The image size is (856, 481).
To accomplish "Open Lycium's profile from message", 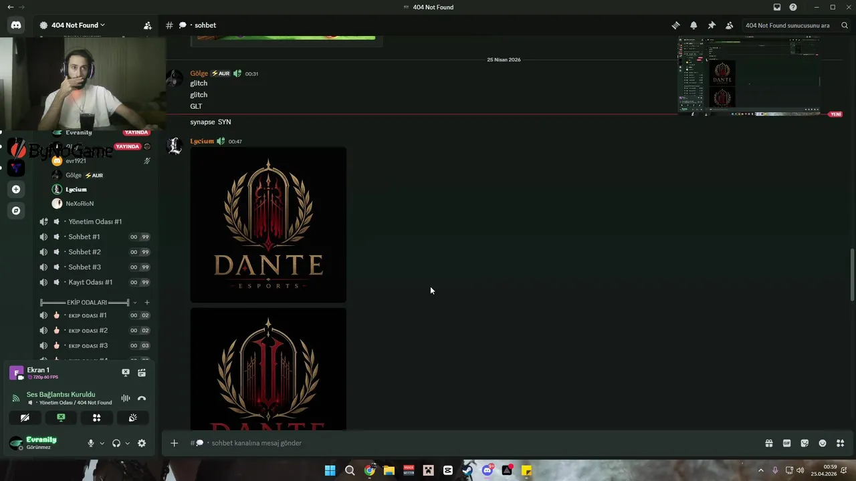I will pyautogui.click(x=202, y=141).
